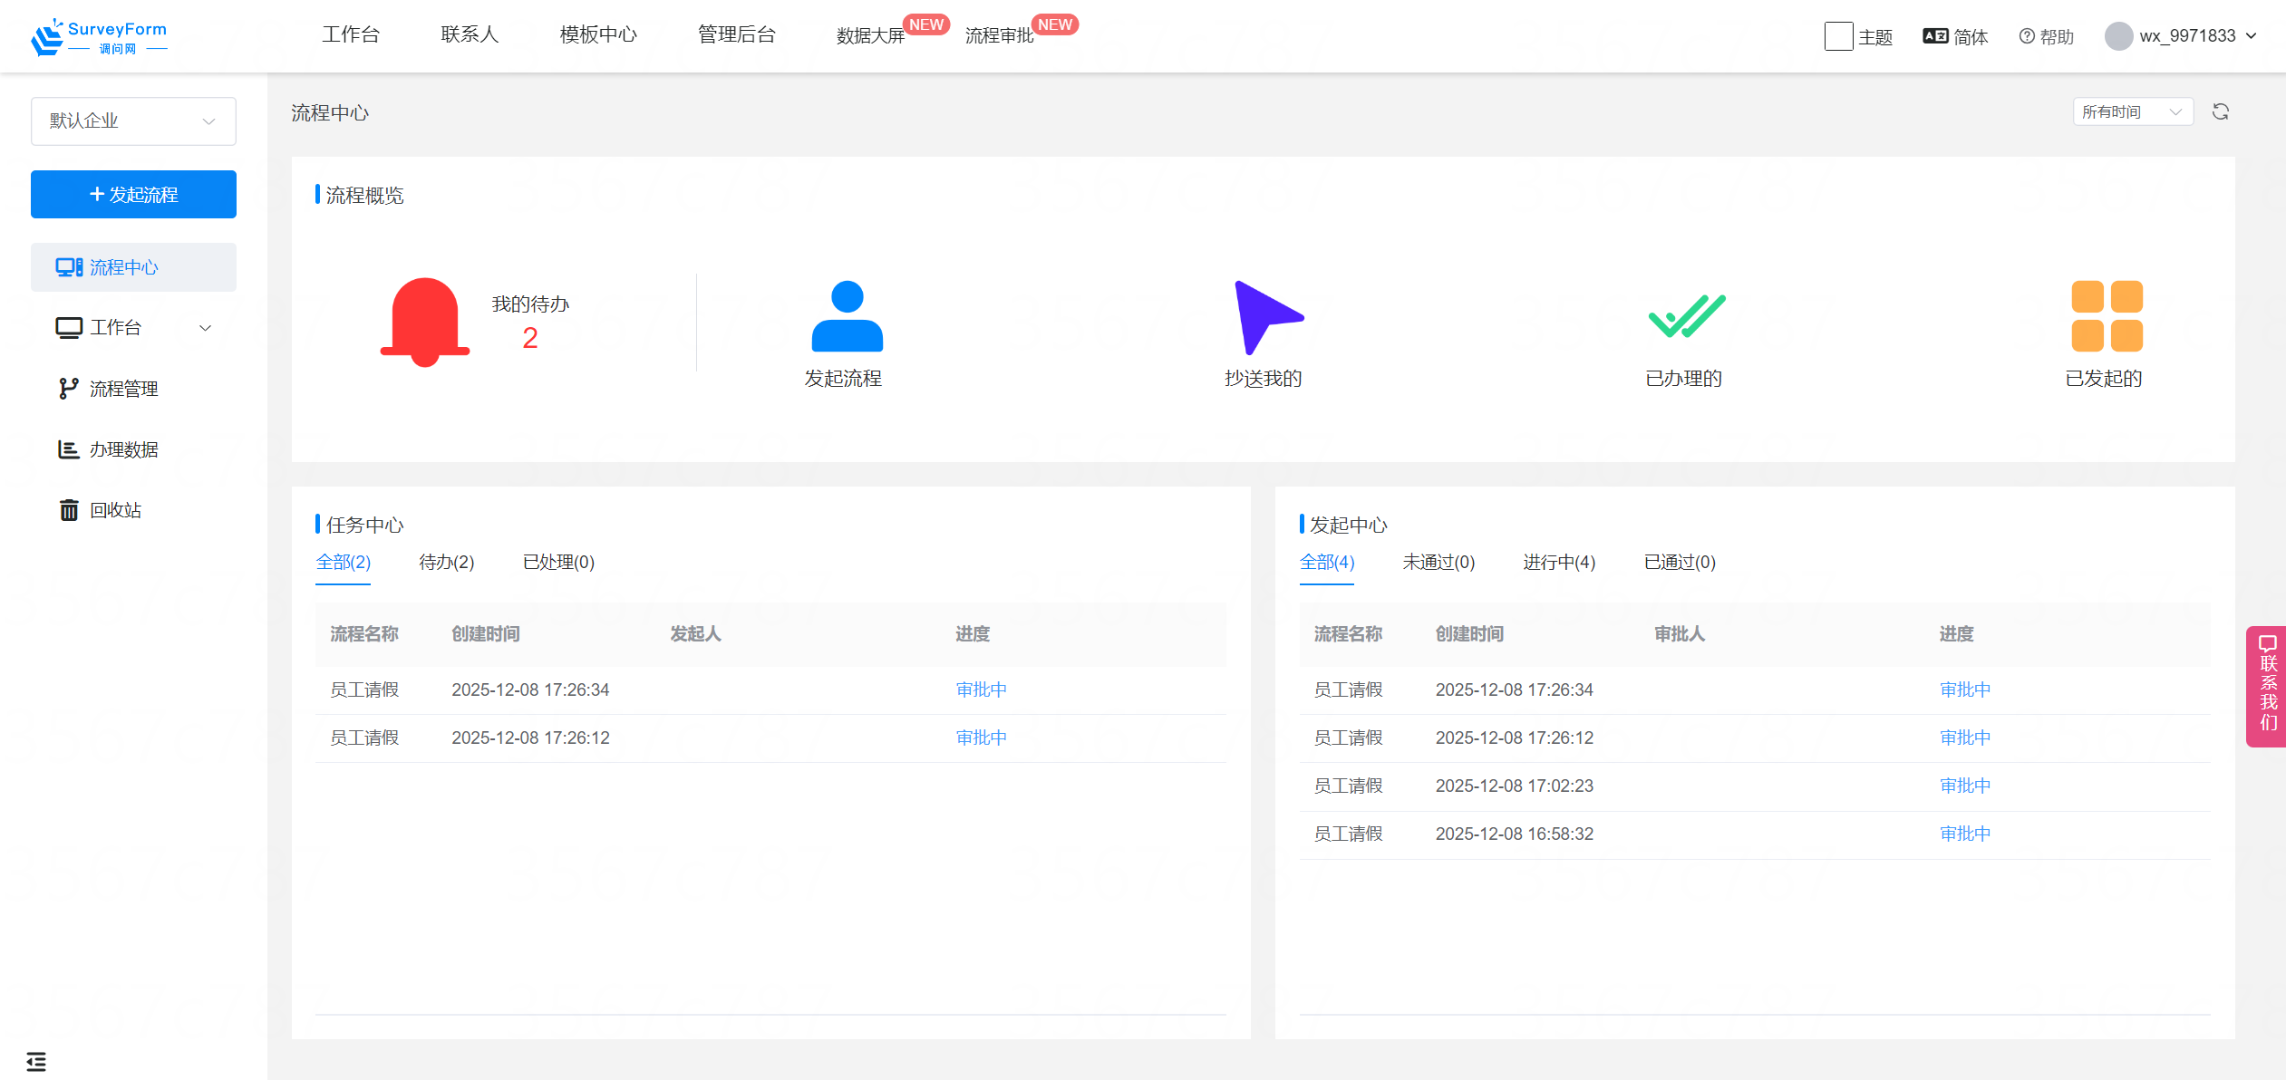
Task: Click the blue 发起流程 button
Action: [132, 194]
